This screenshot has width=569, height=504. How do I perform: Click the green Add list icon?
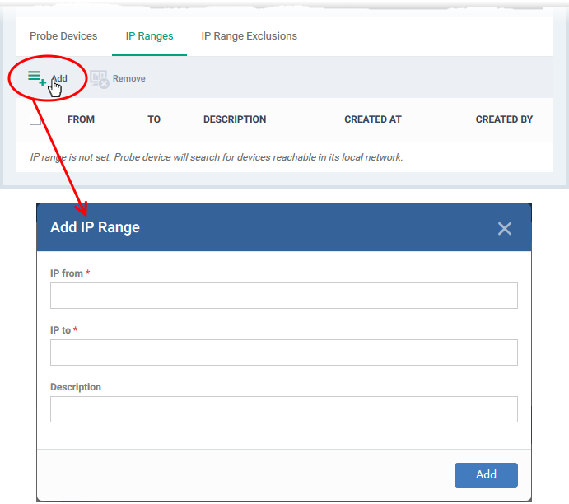pos(37,78)
